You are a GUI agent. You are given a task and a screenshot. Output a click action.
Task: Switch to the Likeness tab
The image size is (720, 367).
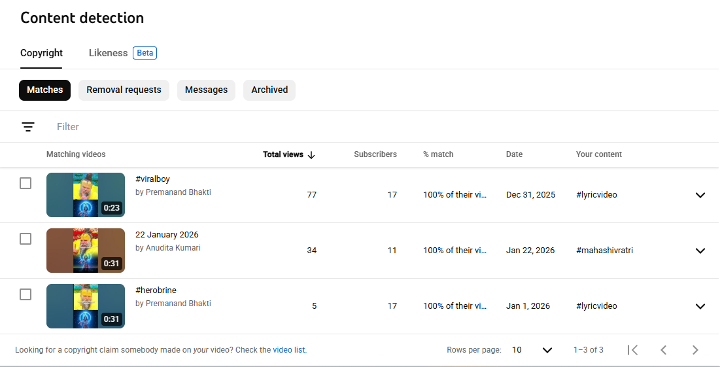click(108, 53)
